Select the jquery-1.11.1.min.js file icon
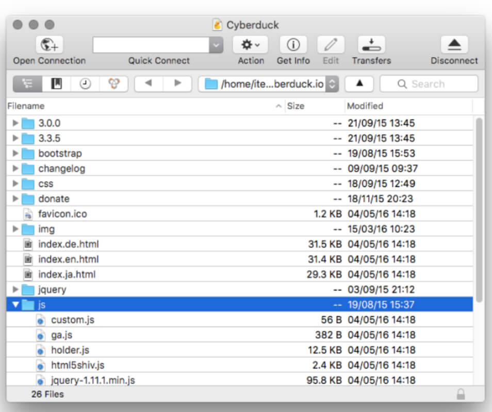 (x=40, y=380)
